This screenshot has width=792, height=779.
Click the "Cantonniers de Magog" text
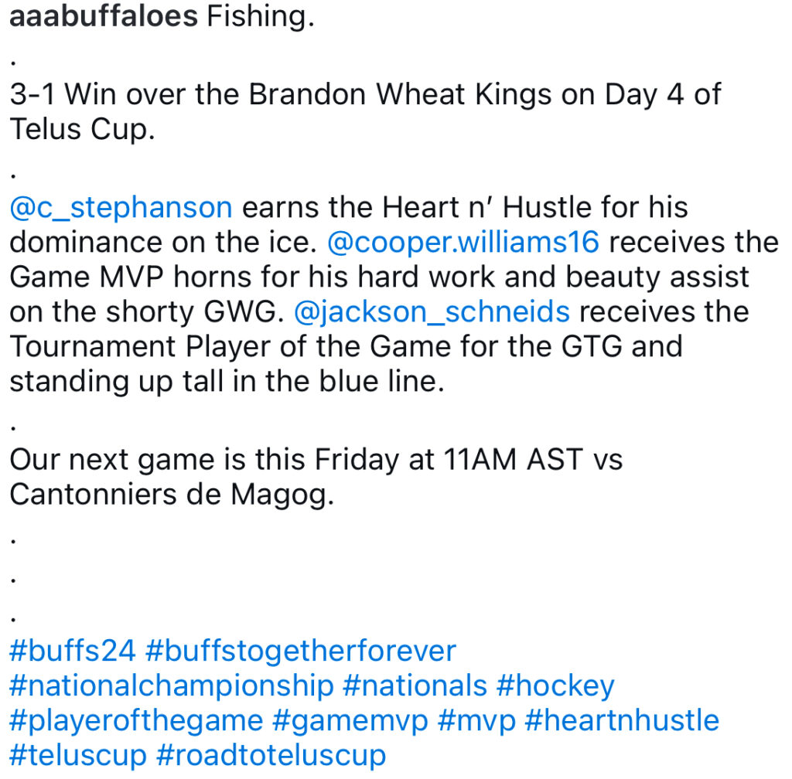coord(171,494)
